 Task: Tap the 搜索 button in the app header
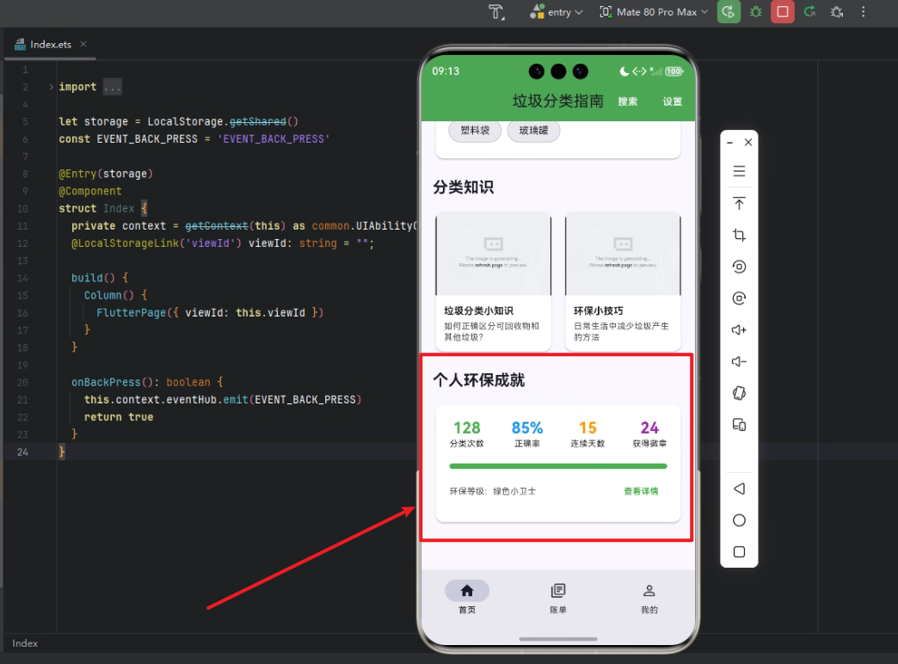[627, 101]
